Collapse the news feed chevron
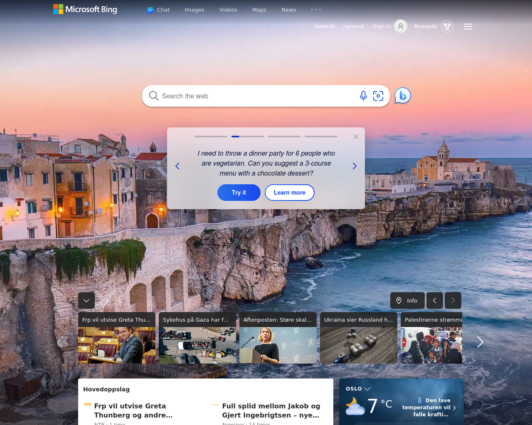Screen dimensions: 532x425 [86, 300]
